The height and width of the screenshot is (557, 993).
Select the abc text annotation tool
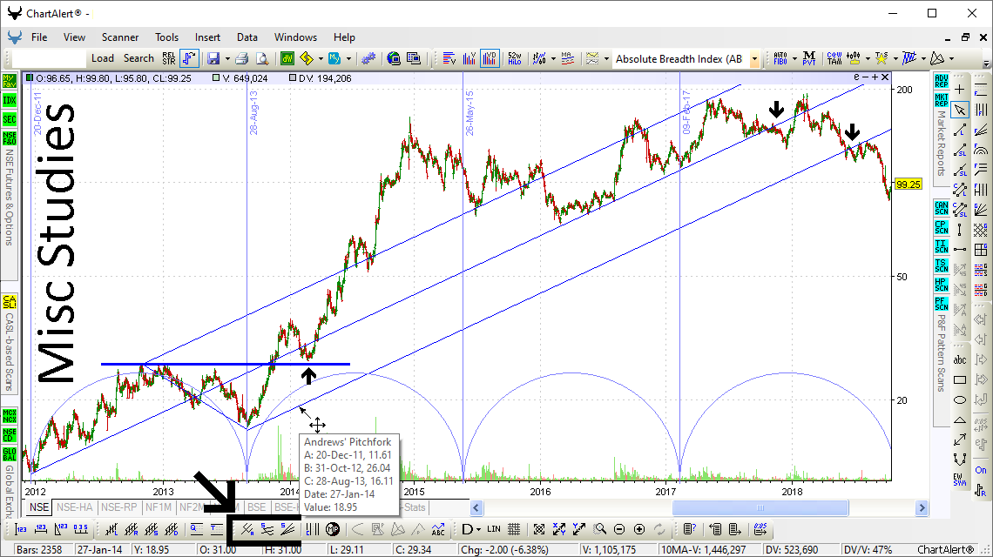[960, 360]
